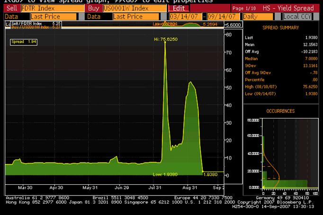Click the Aug 31 x-axis date label
This screenshot has width=323, height=215.
click(x=190, y=188)
